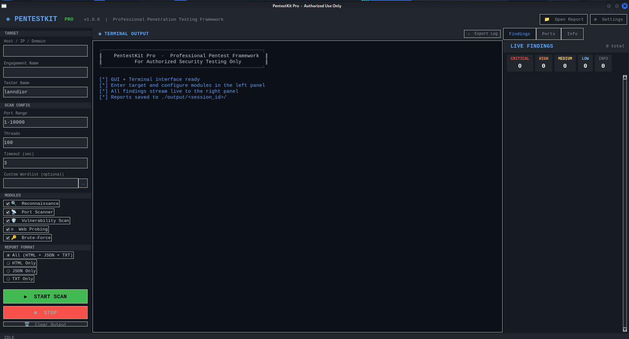Screen dimensions: 629x339
Task: Click the v1.0.0 version label
Action: tap(92, 19)
